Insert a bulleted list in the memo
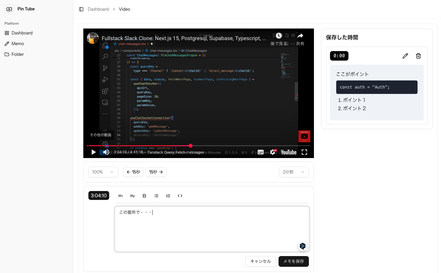441x273 pixels. [156, 196]
